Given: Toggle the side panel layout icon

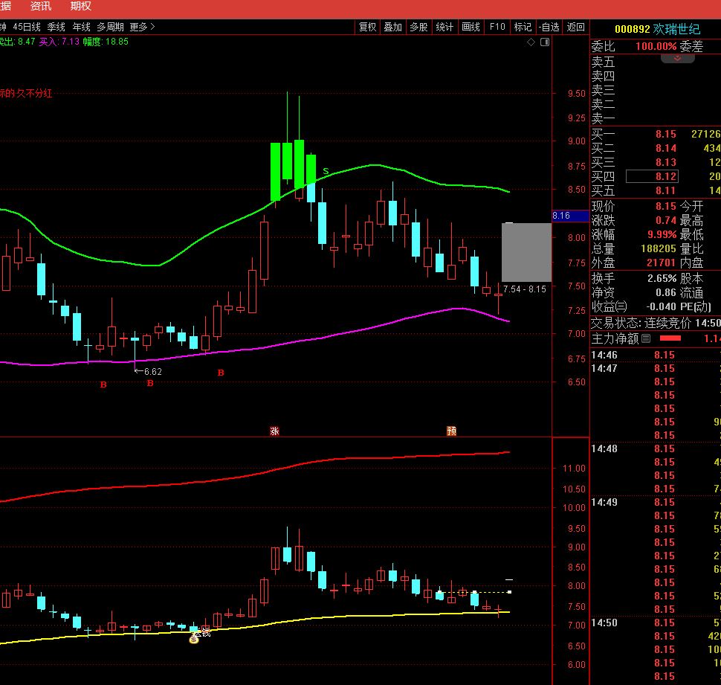Looking at the screenshot, I should 545,42.
